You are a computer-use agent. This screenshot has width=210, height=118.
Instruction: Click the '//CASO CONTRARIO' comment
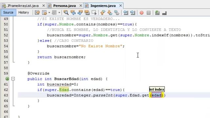click(74, 41)
